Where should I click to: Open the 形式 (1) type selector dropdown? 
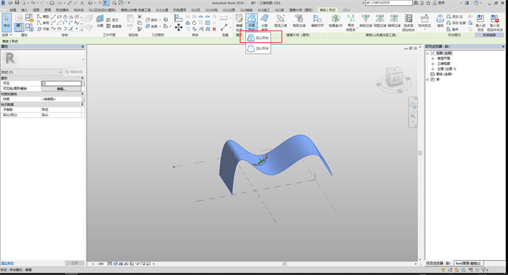click(31, 72)
